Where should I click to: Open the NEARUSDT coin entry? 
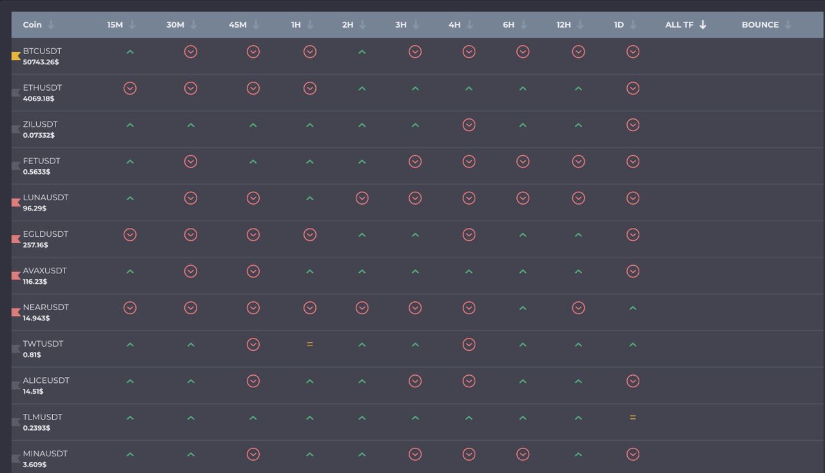click(x=46, y=307)
